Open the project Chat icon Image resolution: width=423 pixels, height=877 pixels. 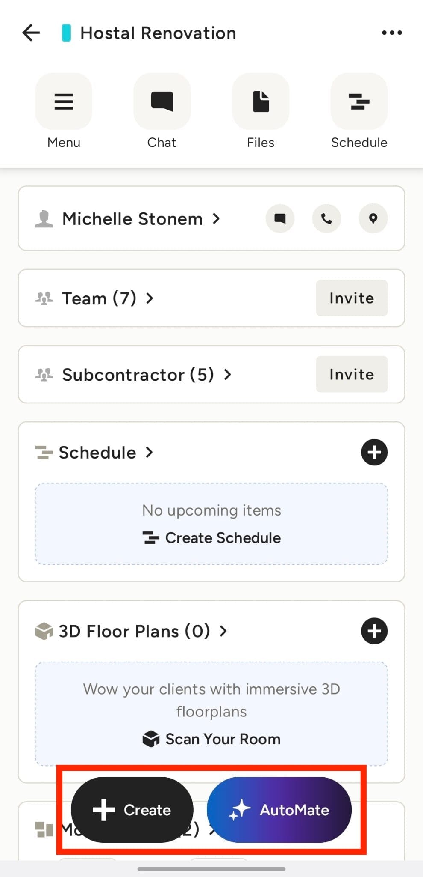[x=162, y=102]
